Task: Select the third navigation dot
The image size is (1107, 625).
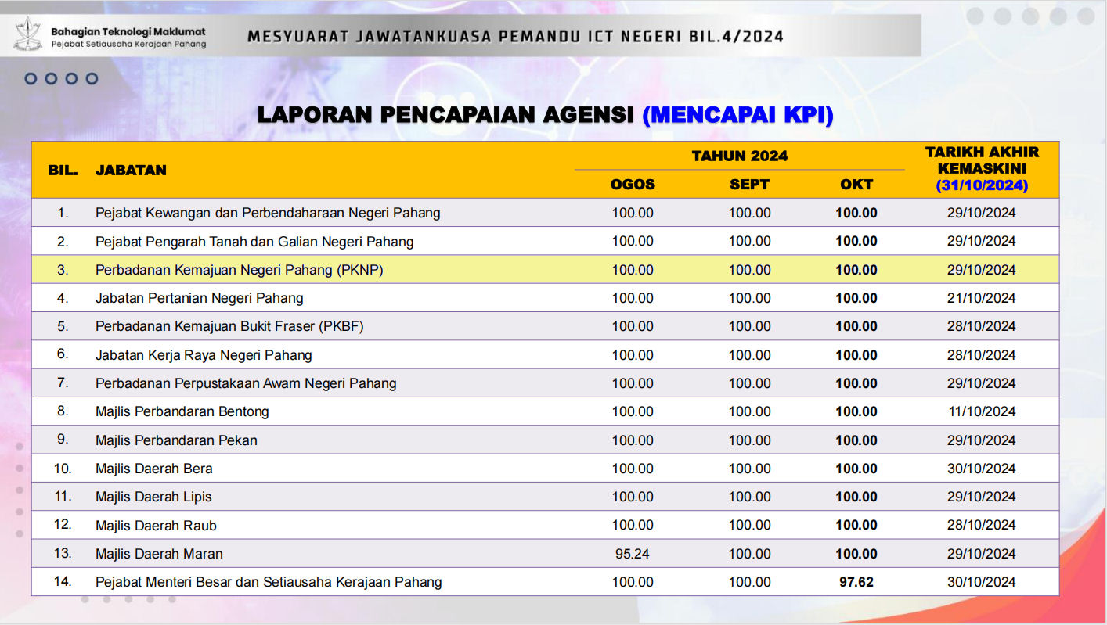Action: 71,78
